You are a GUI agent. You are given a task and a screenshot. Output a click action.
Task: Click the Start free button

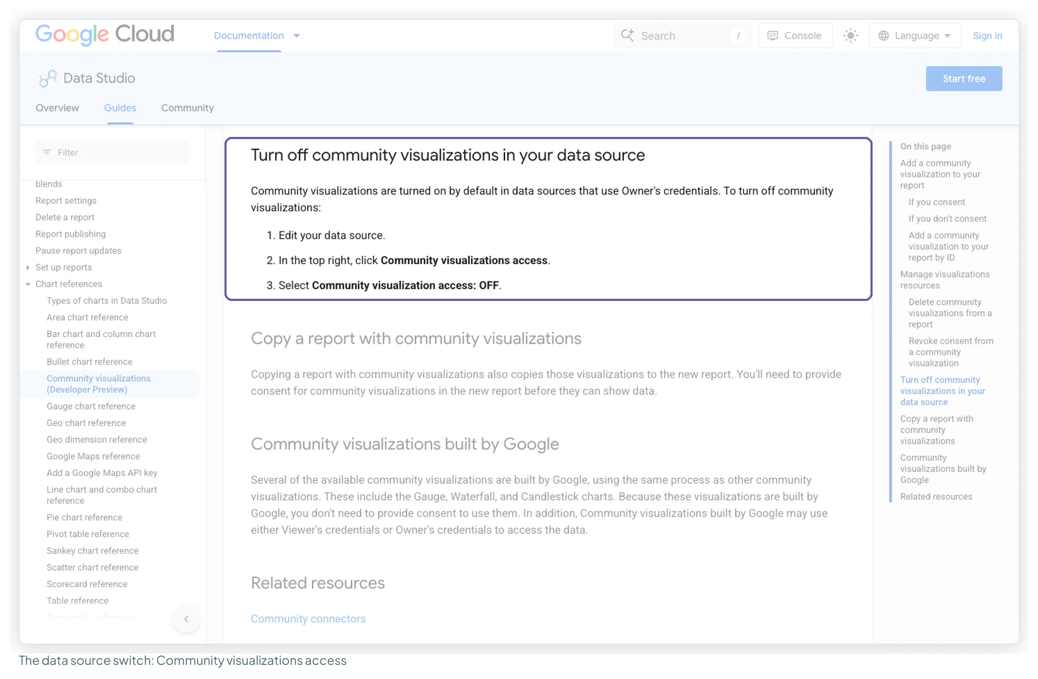963,79
